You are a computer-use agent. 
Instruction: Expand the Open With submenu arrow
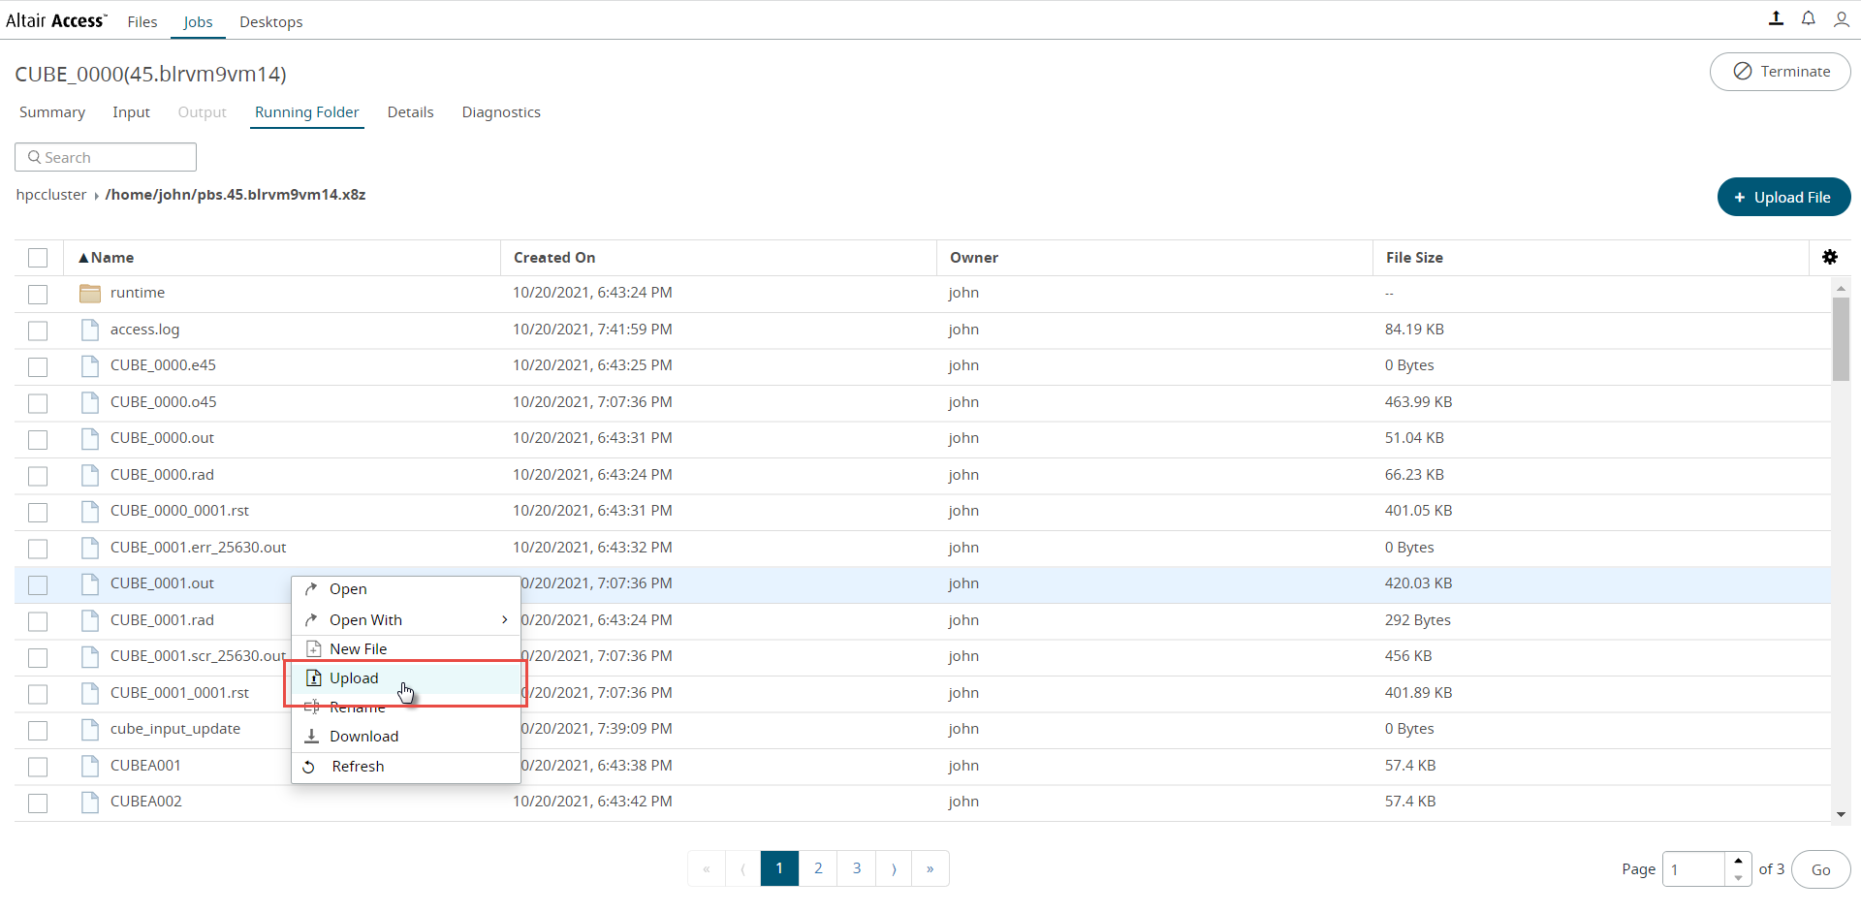point(504,619)
